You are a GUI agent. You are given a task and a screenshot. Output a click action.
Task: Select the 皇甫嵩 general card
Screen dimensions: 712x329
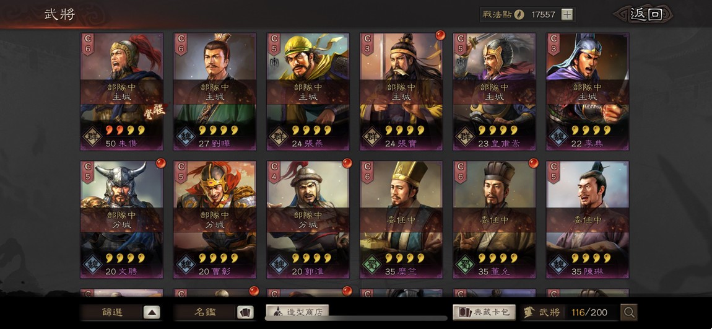[494, 91]
